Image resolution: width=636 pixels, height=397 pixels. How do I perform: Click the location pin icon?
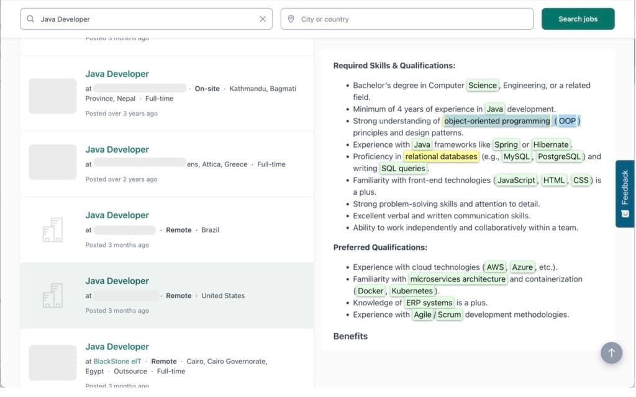[291, 19]
